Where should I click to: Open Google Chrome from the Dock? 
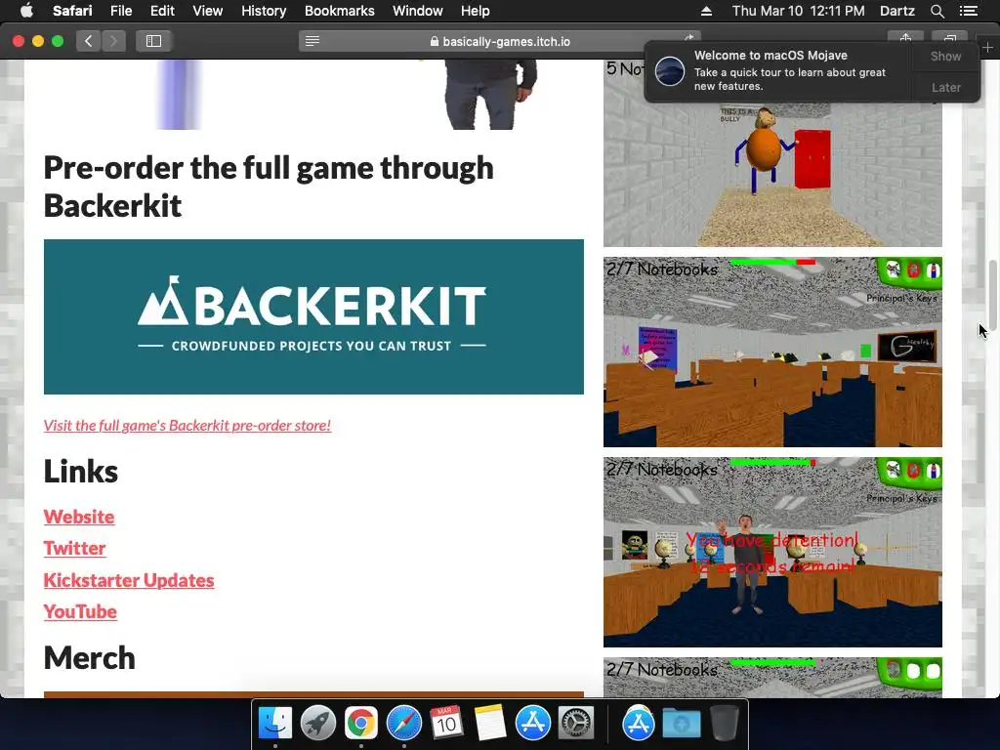coord(361,724)
